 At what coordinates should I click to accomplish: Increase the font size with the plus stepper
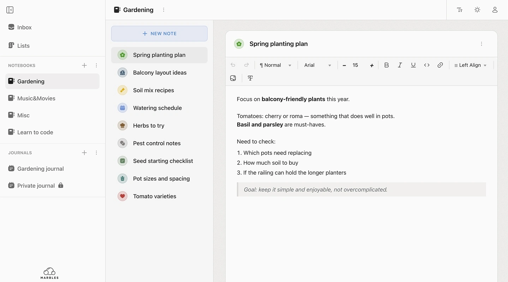point(372,65)
